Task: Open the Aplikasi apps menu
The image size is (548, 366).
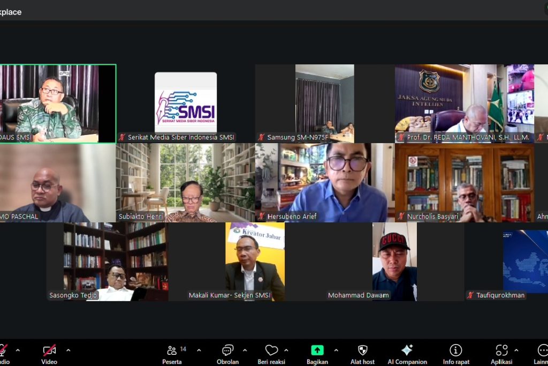Action: pos(501,350)
